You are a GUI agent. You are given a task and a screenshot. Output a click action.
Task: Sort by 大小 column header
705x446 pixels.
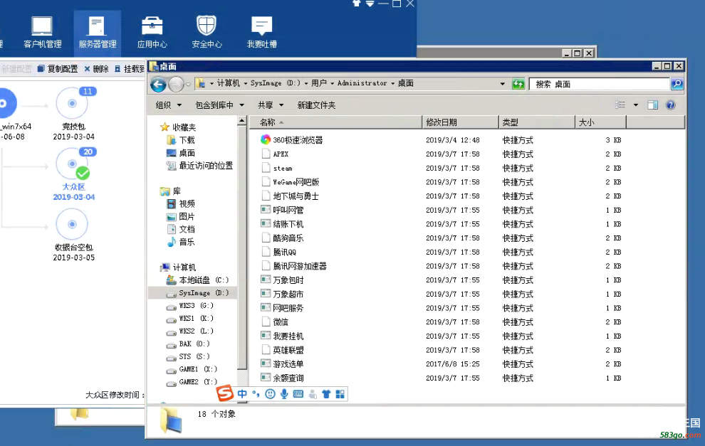pos(600,122)
